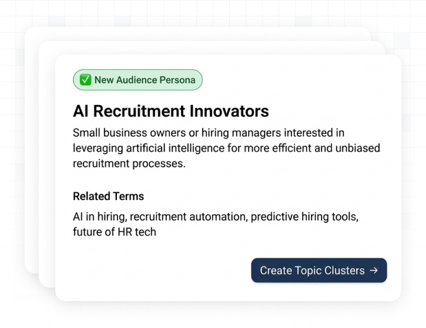The width and height of the screenshot is (426, 328).
Task: Click the middle stacked card's exposed edge
Action: 47,176
